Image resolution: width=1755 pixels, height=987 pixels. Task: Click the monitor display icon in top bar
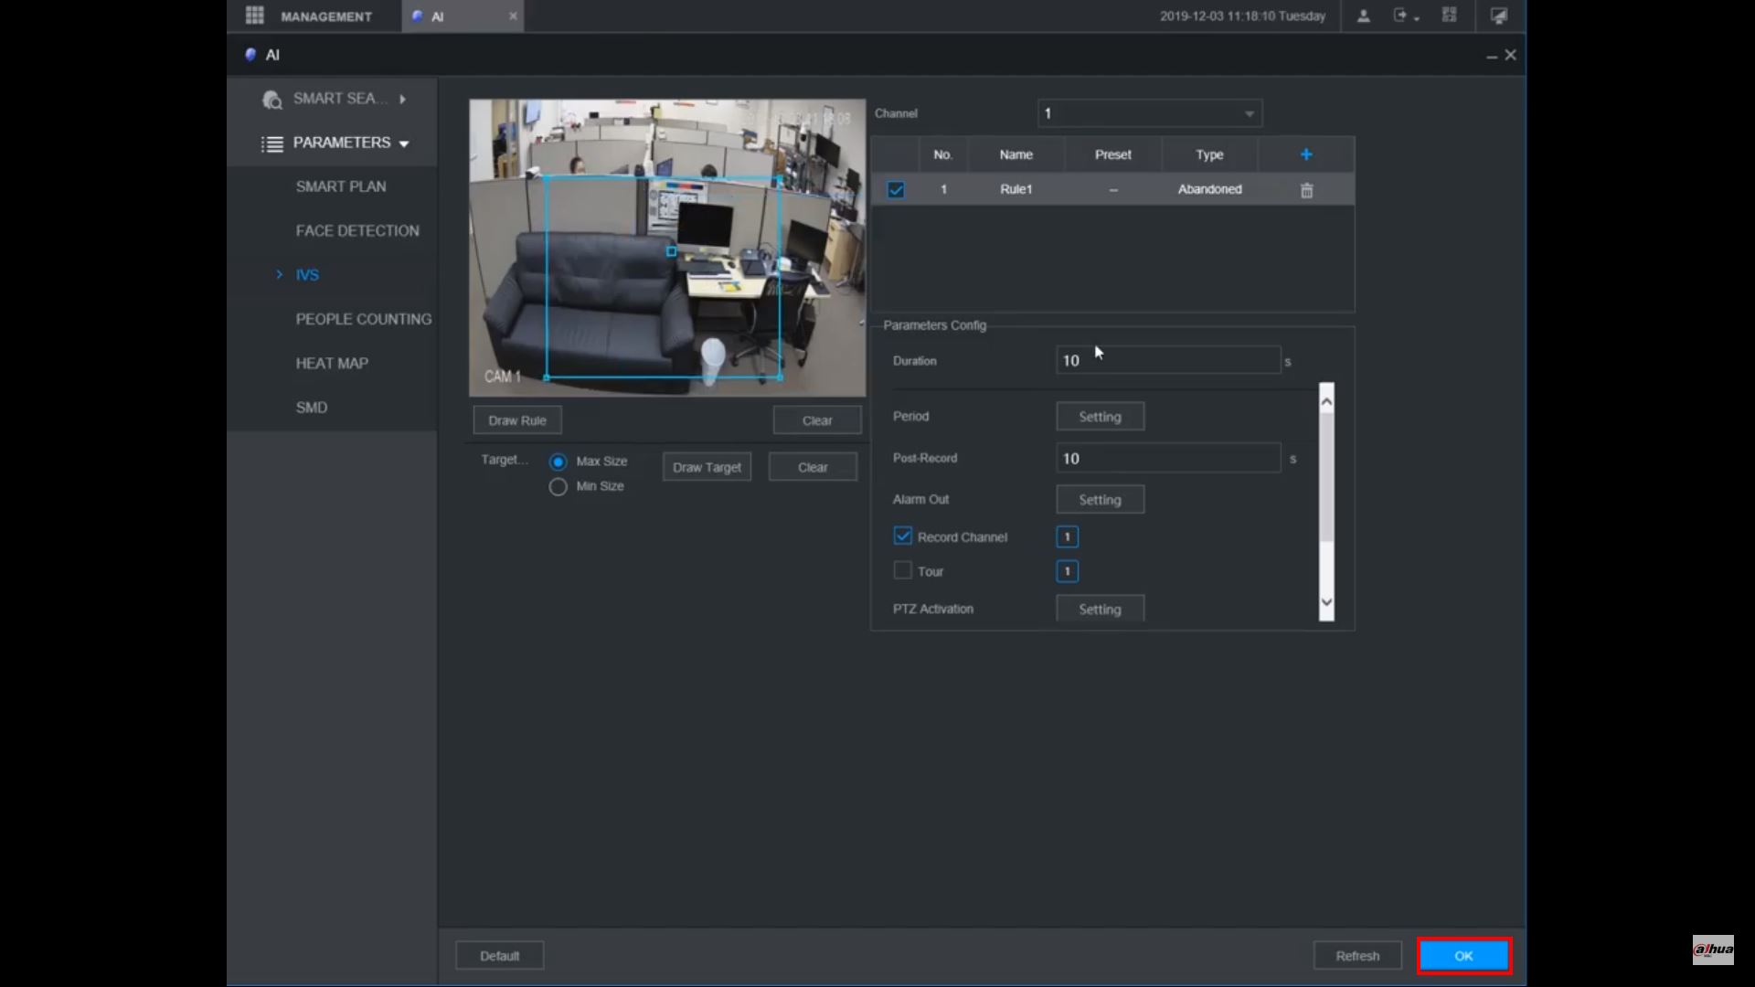pos(1499,16)
